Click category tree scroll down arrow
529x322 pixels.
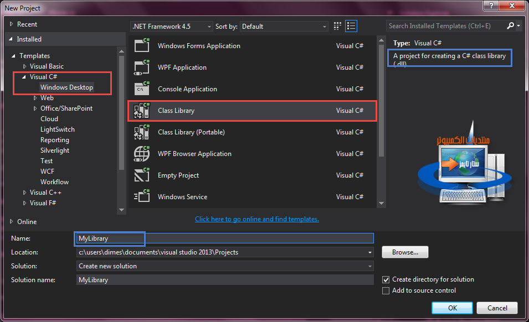tap(122, 210)
